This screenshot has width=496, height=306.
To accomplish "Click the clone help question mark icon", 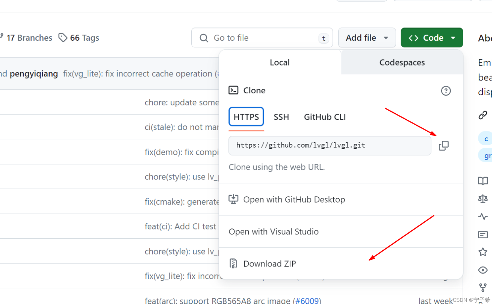I will click(x=446, y=91).
